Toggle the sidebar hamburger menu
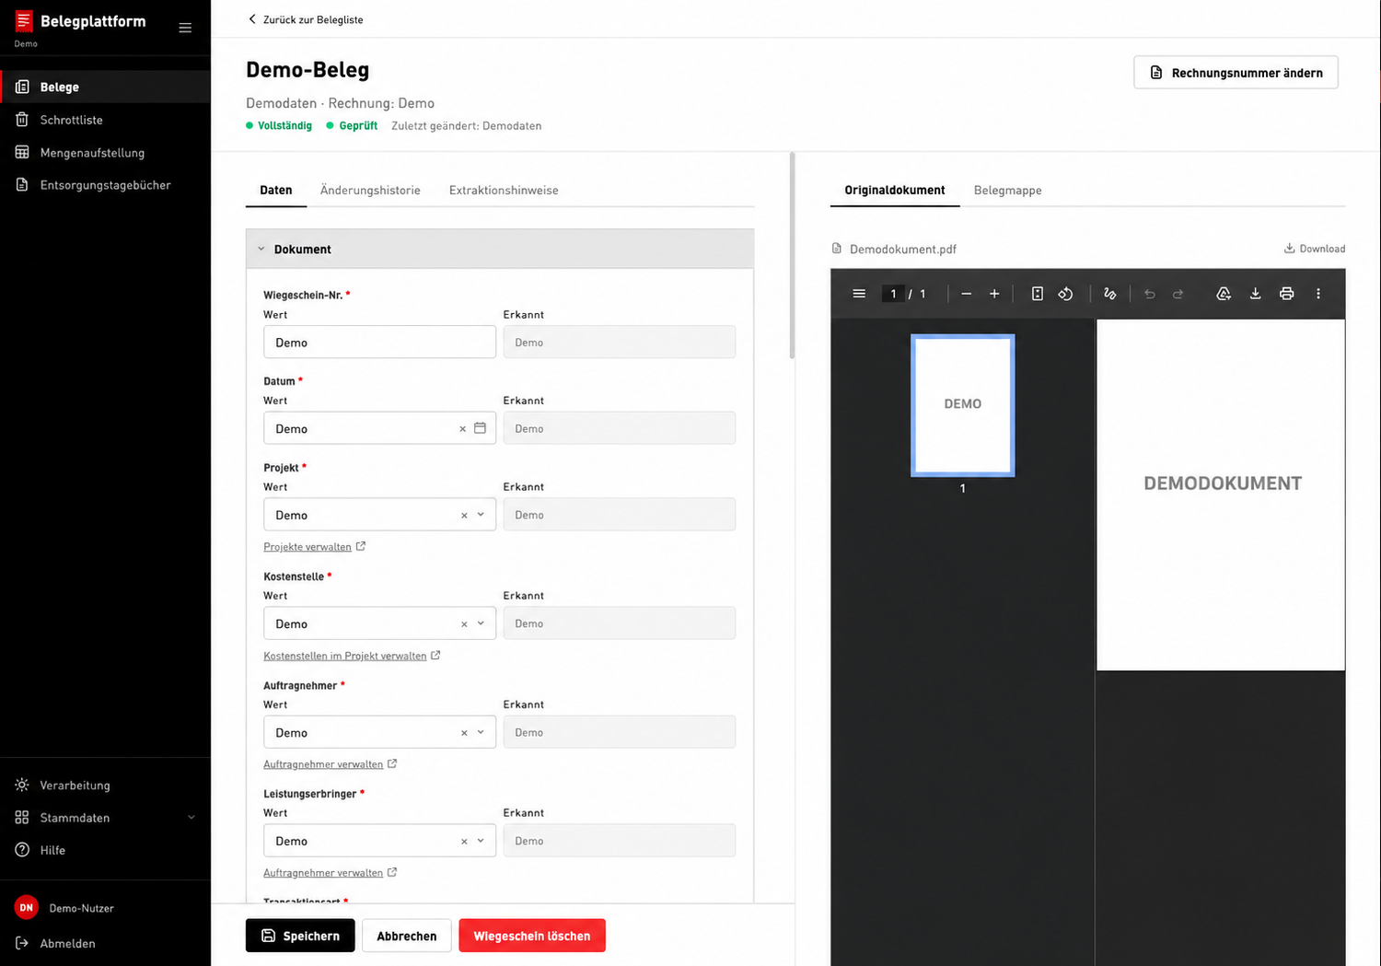1381x966 pixels. coord(185,28)
